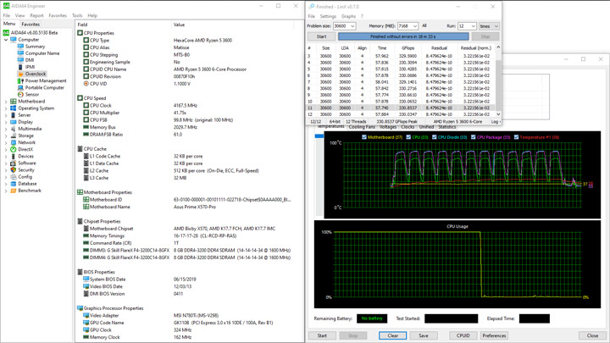610x343 pixels.
Task: Expand the Storage tree node
Action: (6, 136)
